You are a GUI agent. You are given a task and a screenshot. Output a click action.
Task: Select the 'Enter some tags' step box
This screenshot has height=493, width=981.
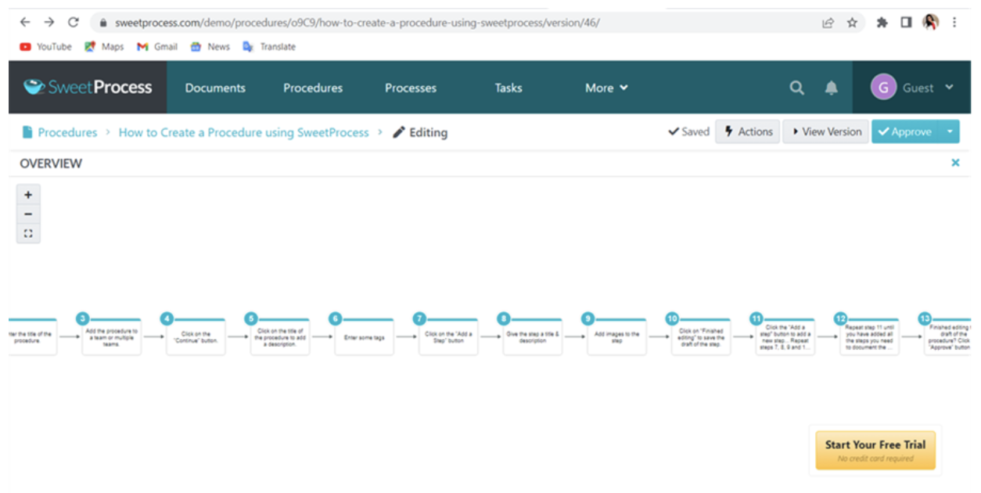[x=364, y=337]
